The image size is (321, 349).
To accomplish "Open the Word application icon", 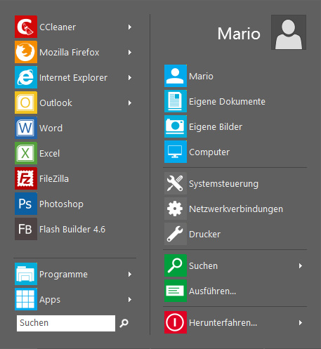I will pos(26,128).
